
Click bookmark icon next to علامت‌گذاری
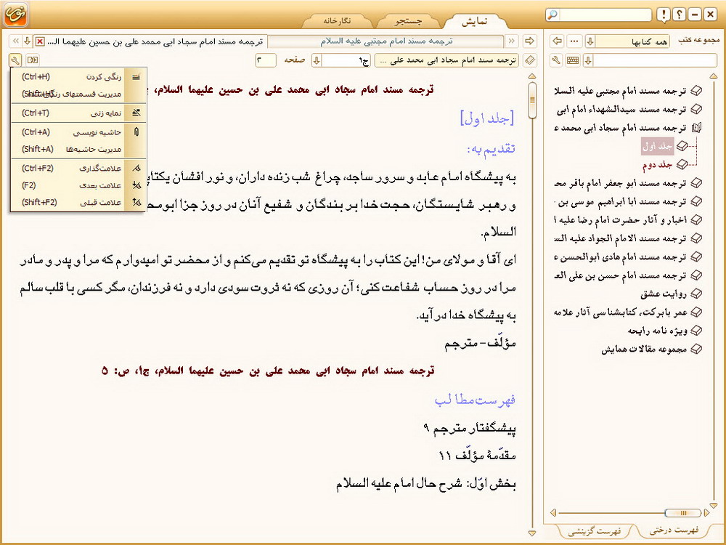pyautogui.click(x=136, y=169)
